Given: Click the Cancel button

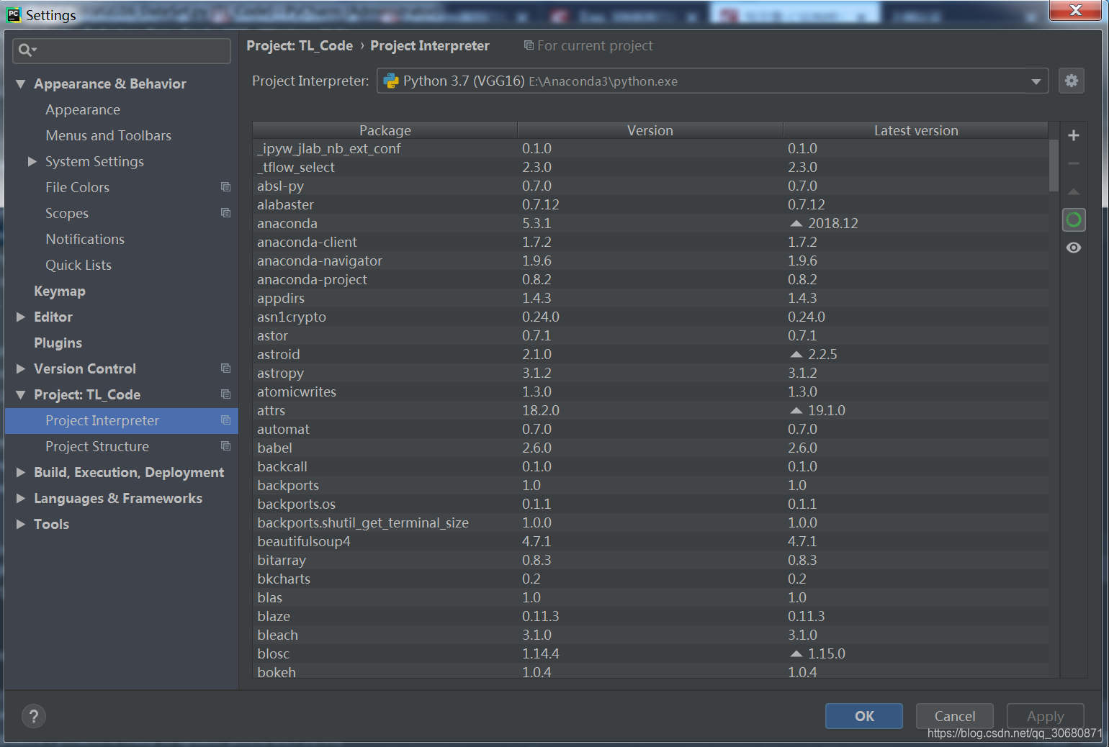Looking at the screenshot, I should (955, 716).
